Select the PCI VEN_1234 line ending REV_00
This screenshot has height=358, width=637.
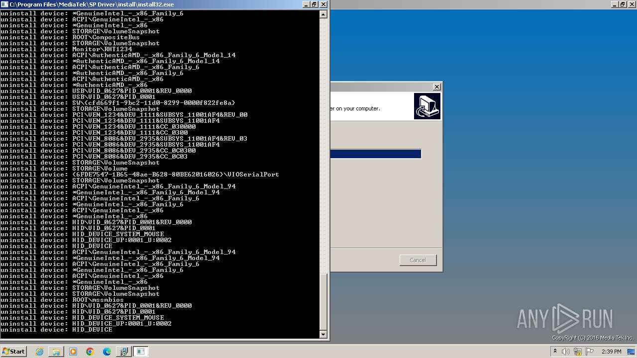[x=124, y=115]
